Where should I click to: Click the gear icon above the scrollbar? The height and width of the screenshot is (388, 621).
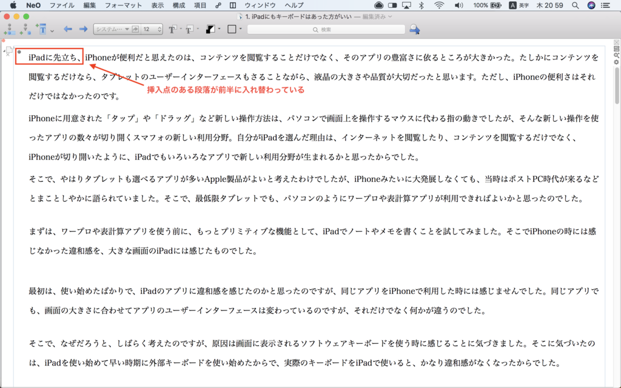[x=616, y=62]
